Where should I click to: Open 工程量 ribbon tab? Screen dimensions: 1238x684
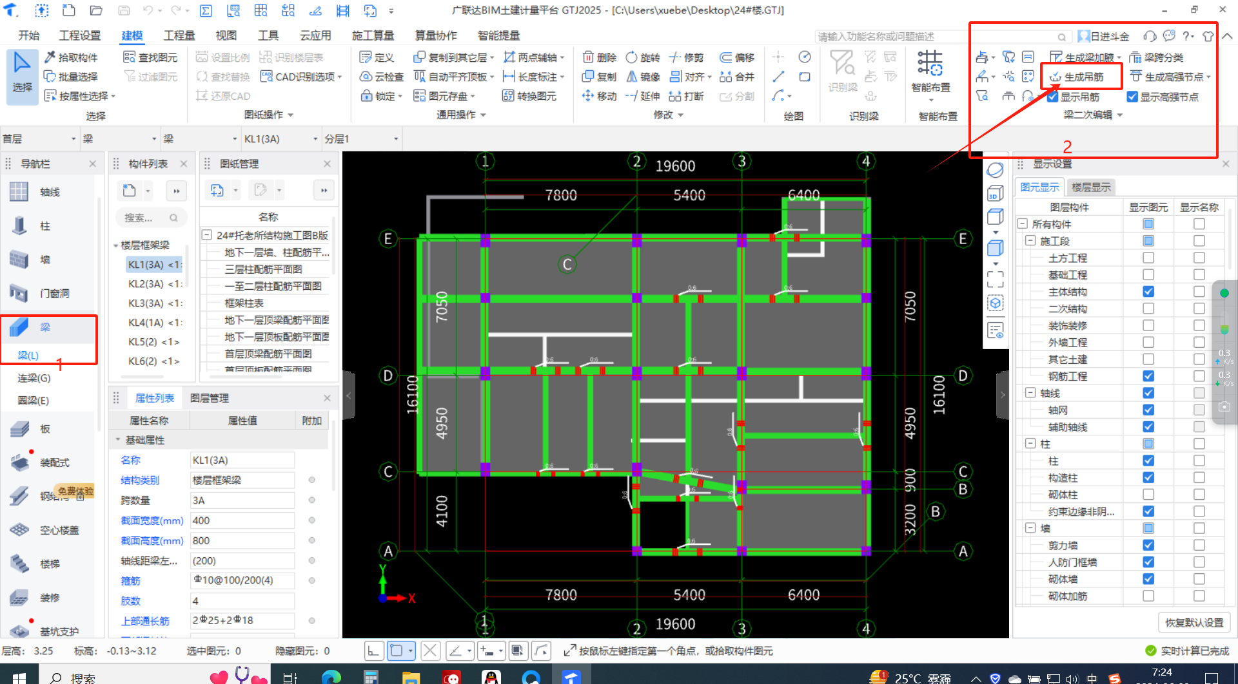pos(179,35)
